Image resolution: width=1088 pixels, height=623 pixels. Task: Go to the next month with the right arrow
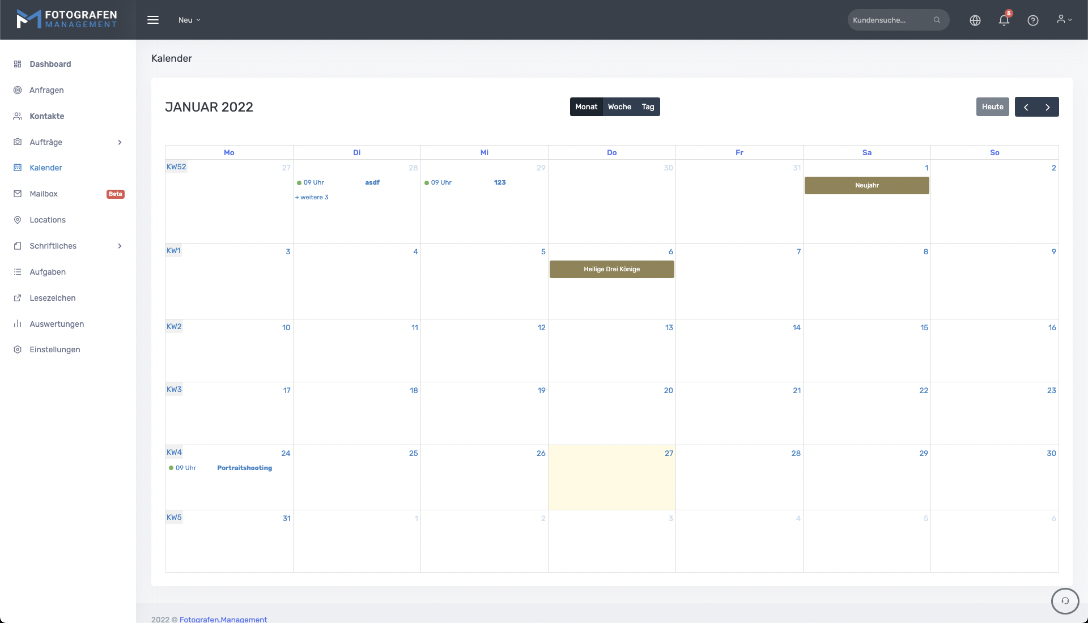pos(1047,107)
